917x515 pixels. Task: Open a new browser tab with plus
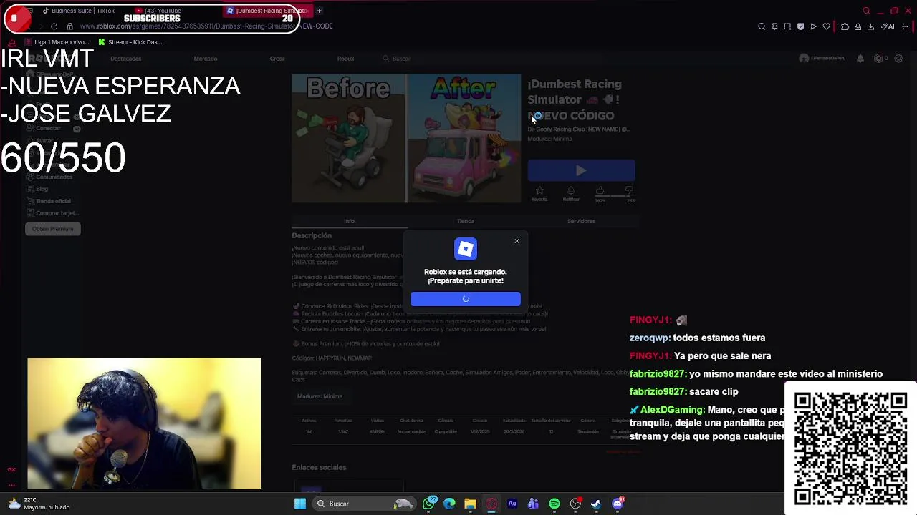pyautogui.click(x=319, y=11)
